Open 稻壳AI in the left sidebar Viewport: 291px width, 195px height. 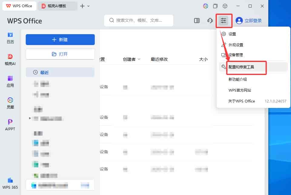[10, 60]
